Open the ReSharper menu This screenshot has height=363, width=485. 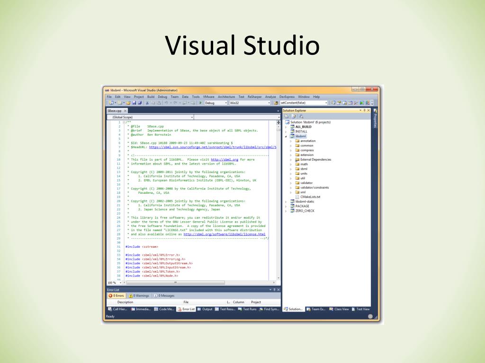pos(254,96)
